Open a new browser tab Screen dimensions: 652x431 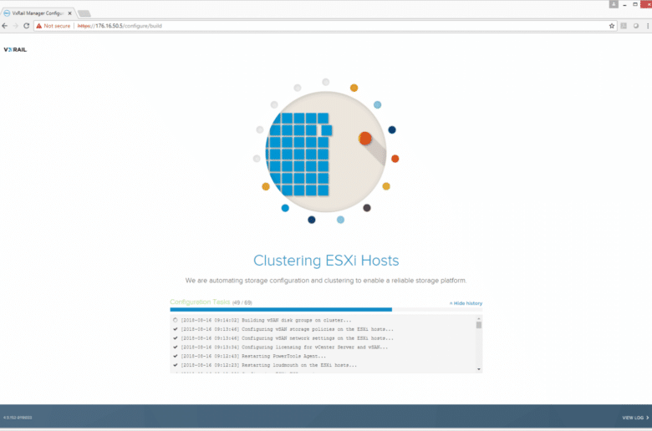pos(84,13)
